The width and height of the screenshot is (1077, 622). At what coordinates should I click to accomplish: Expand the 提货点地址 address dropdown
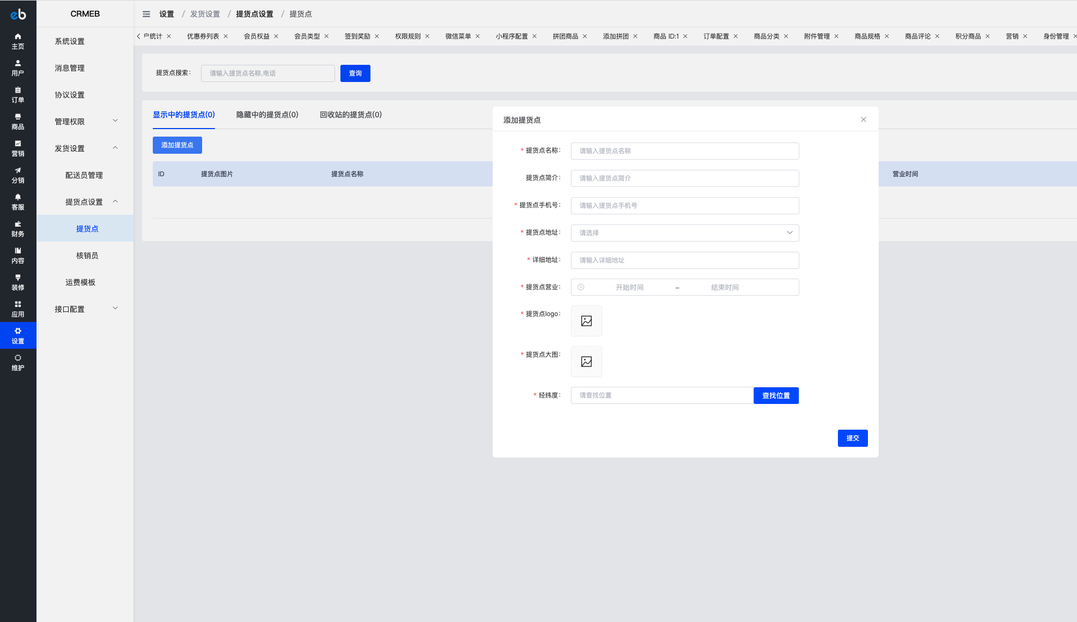[685, 233]
